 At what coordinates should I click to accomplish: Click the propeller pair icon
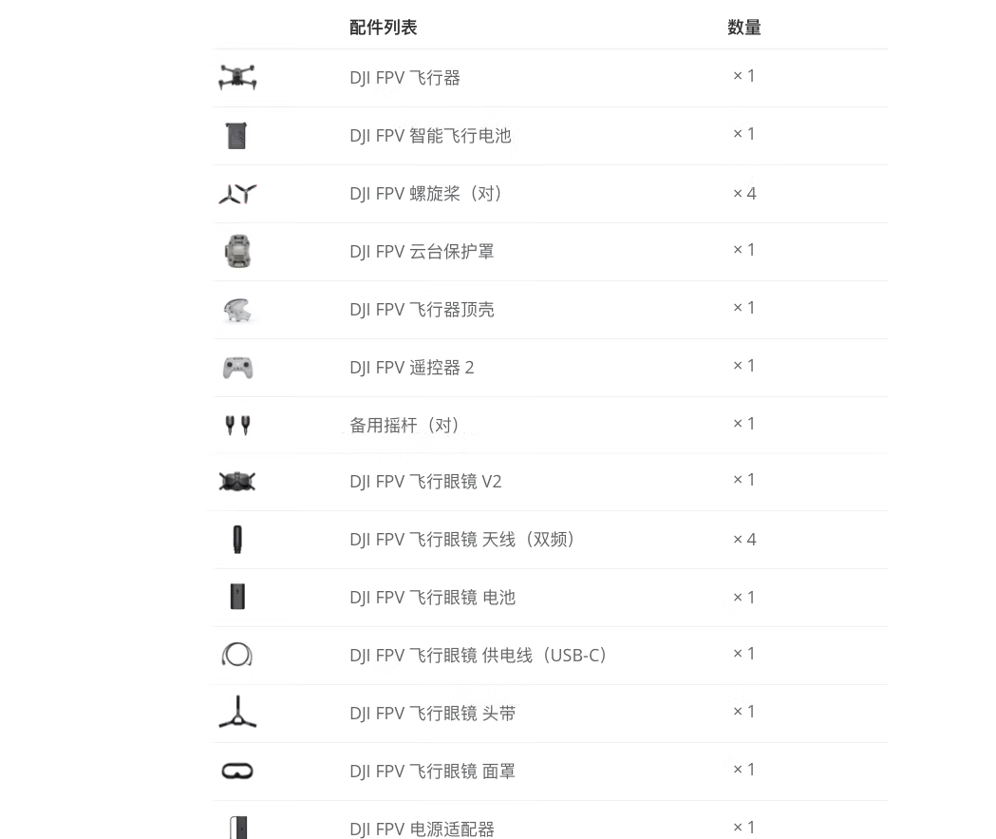point(237,194)
